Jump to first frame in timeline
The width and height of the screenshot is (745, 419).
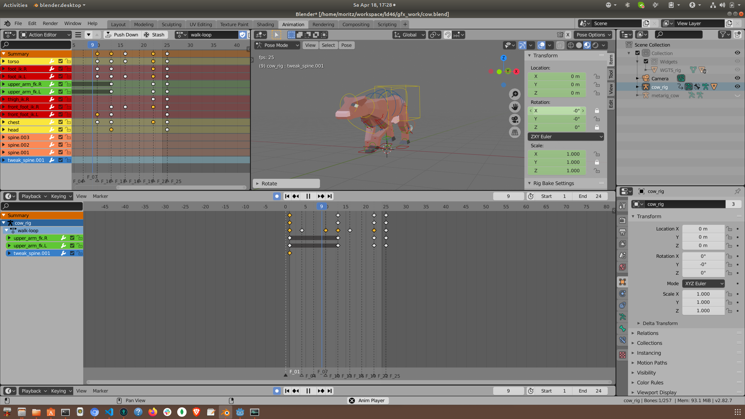[x=287, y=196]
